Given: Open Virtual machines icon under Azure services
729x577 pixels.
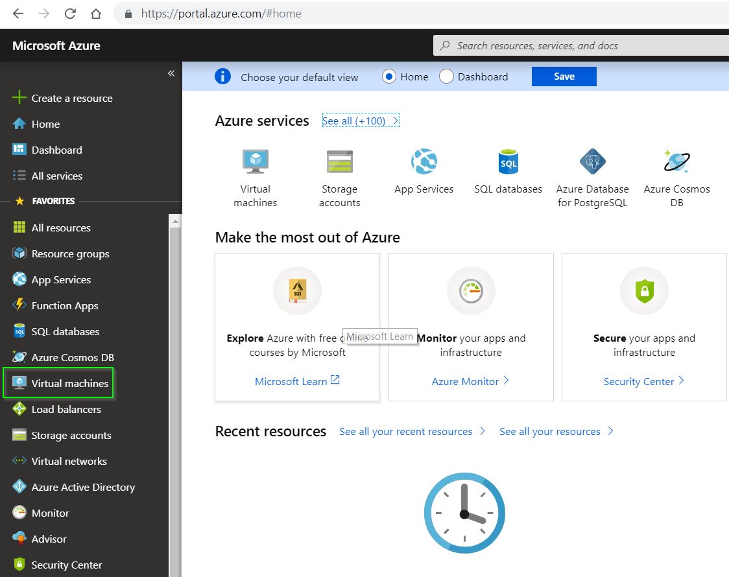Looking at the screenshot, I should click(x=255, y=161).
